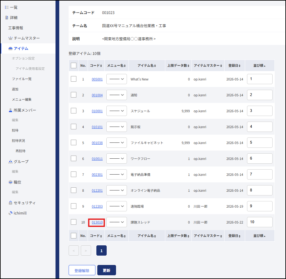Sort by コード in bottom header
The image size is (286, 279).
pos(96,236)
